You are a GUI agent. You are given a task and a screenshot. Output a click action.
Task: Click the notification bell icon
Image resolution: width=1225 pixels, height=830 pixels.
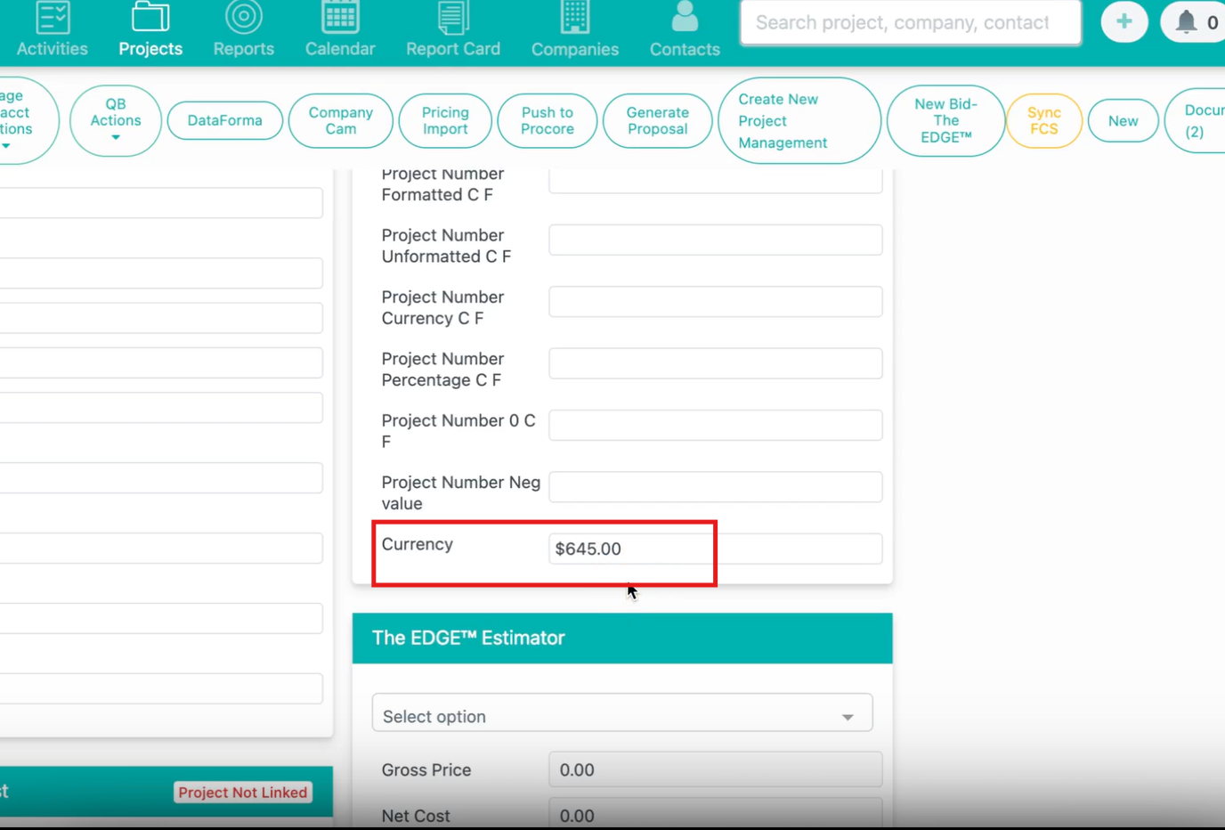tap(1186, 22)
